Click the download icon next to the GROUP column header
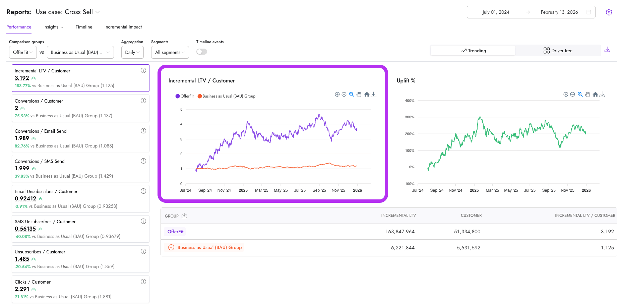The width and height of the screenshot is (623, 305). (x=184, y=216)
